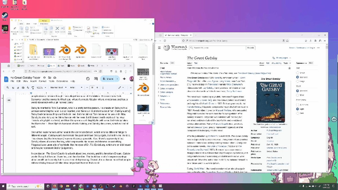Open the Arial font dropdown
The width and height of the screenshot is (338, 190).
click(x=76, y=88)
